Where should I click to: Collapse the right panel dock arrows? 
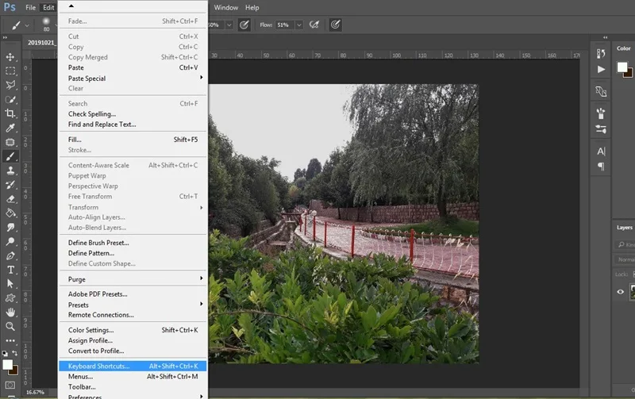606,37
